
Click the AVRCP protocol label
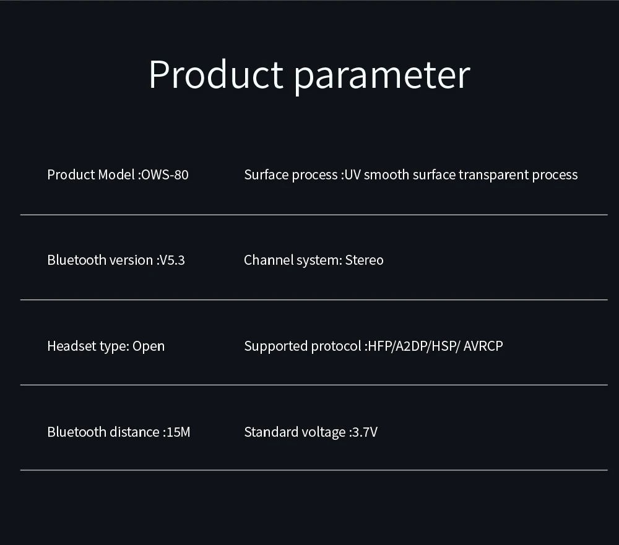click(483, 346)
